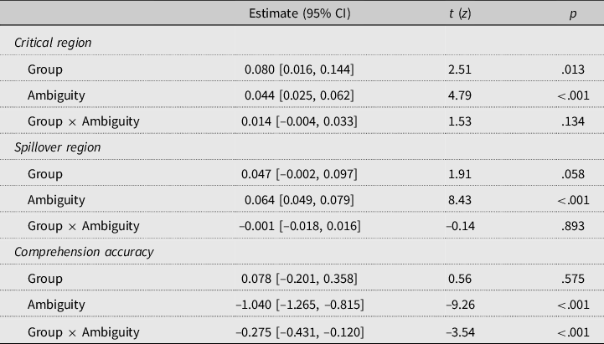Screen dimensions: 604x344
Task: Click the estimate 0.078 [−0.201, 0.358]
Action: [x=301, y=280]
